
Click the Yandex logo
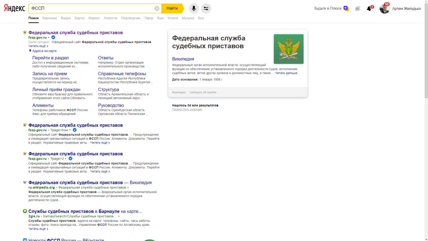pos(14,8)
